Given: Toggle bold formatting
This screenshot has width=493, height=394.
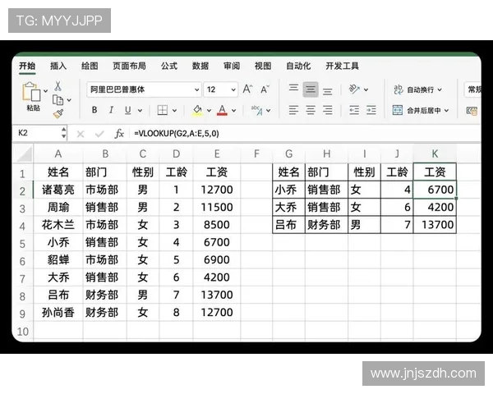Looking at the screenshot, I should tap(94, 110).
